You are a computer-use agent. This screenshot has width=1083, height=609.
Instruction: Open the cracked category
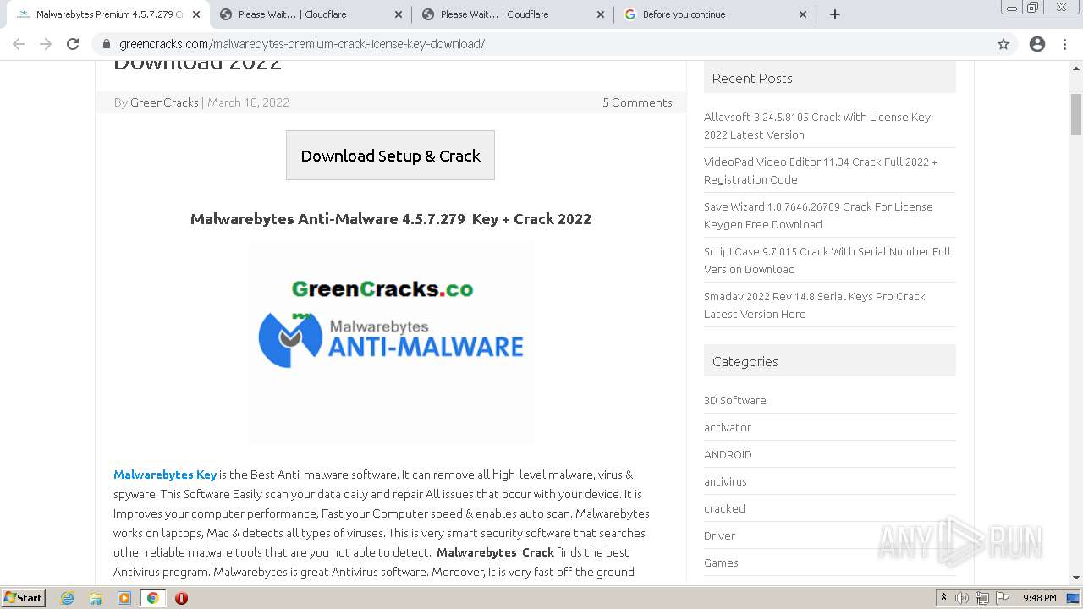pyautogui.click(x=724, y=508)
